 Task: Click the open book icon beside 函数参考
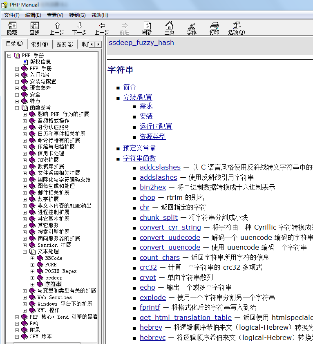pyautogui.click(x=25, y=108)
